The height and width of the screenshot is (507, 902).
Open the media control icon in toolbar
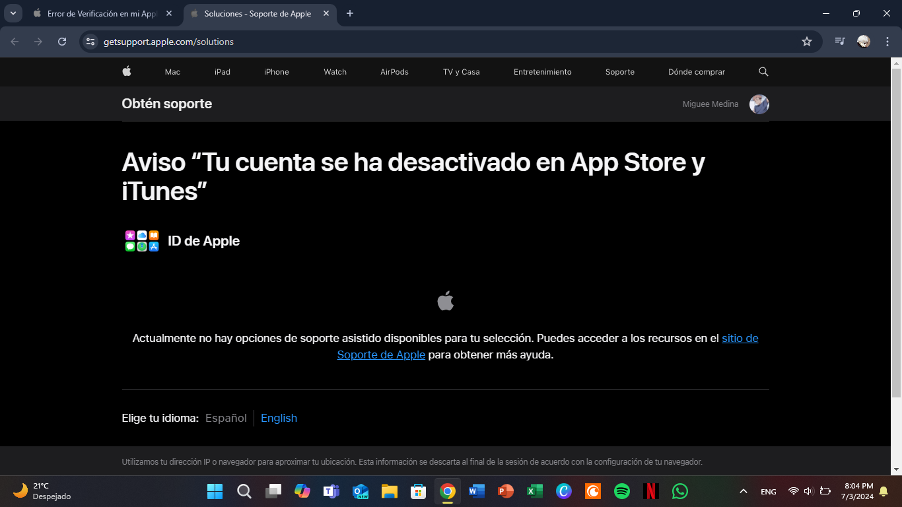coord(839,42)
